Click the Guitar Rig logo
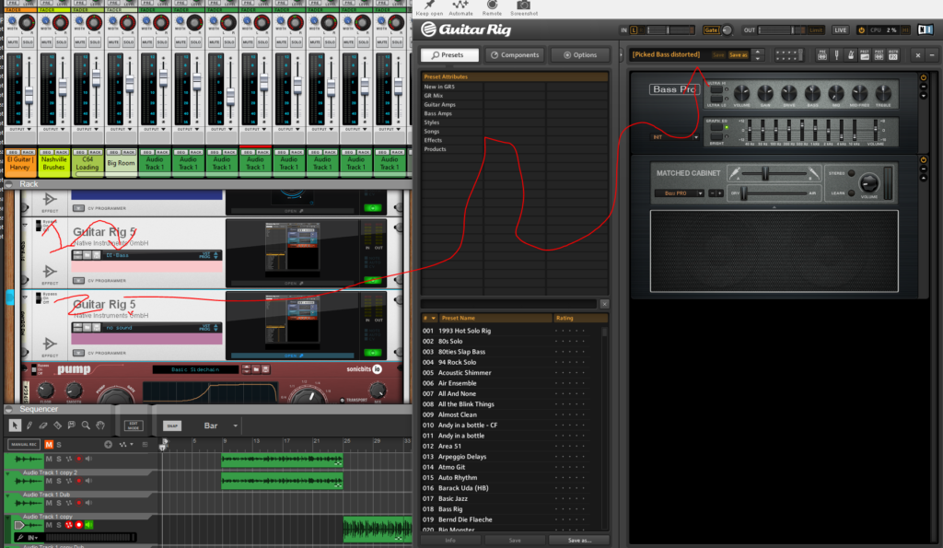Screen dimensions: 943x548 tap(466, 29)
